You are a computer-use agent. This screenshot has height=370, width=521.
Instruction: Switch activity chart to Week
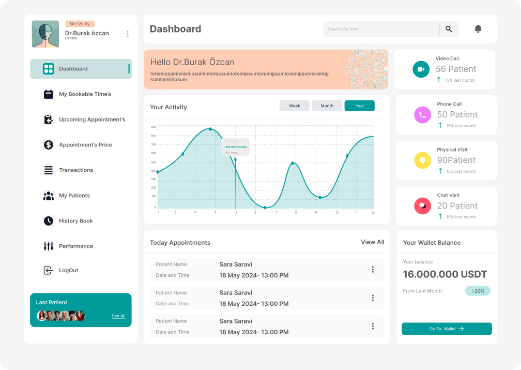(x=295, y=106)
